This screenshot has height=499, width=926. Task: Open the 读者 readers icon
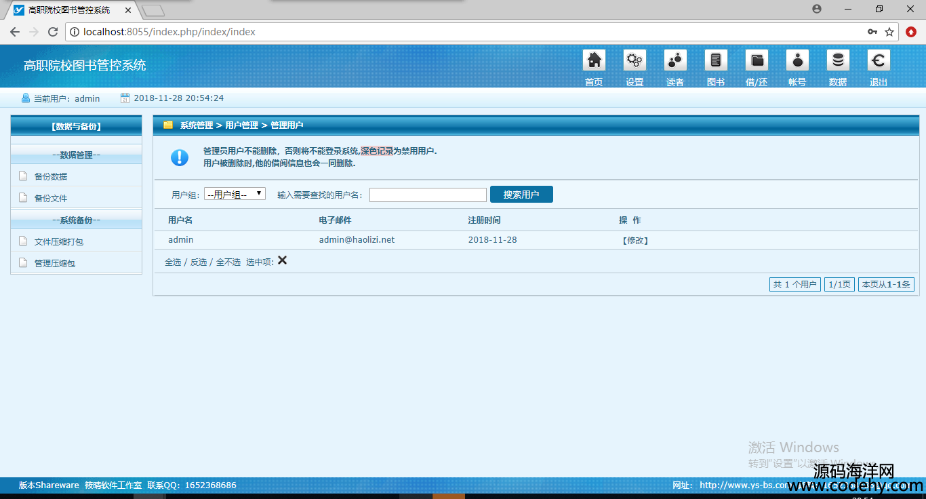(675, 61)
